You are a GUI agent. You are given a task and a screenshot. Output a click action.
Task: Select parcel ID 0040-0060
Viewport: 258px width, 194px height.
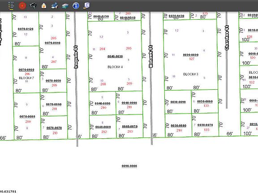(129, 103)
